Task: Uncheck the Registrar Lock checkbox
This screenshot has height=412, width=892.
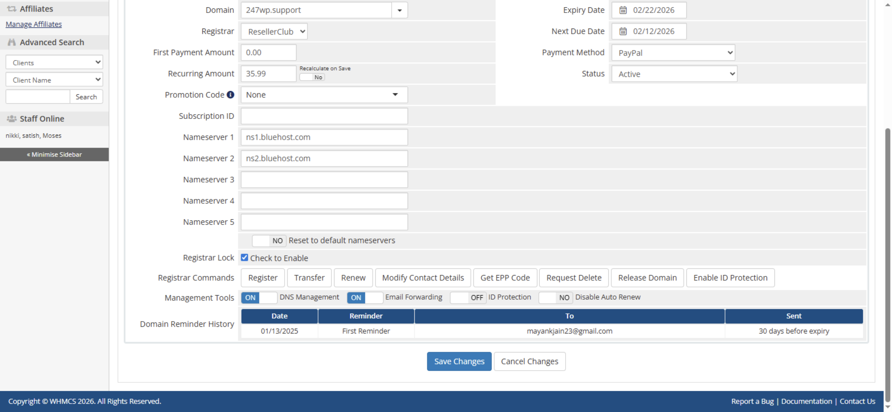Action: click(x=245, y=258)
